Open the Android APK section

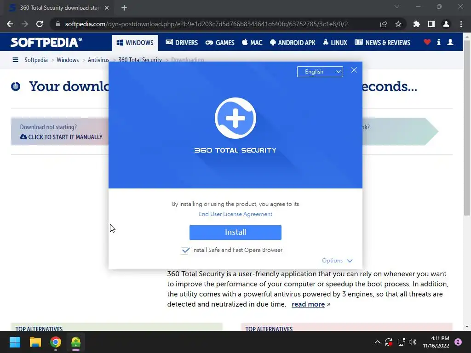point(293,43)
